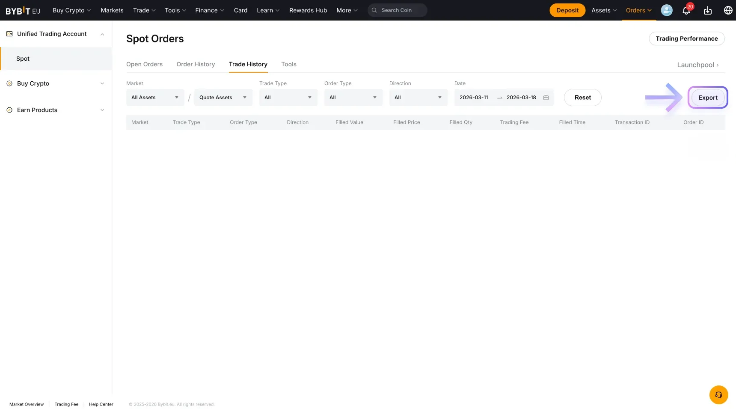Open Trading Performance
This screenshot has height=409, width=736.
(x=687, y=39)
